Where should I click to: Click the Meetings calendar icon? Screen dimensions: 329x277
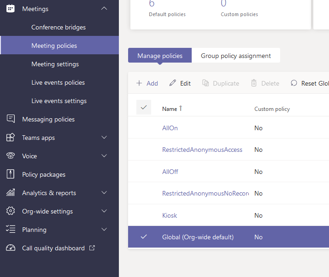(x=10, y=9)
